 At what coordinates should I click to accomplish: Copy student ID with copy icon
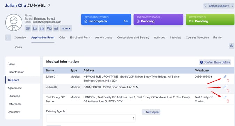coord(48,6)
